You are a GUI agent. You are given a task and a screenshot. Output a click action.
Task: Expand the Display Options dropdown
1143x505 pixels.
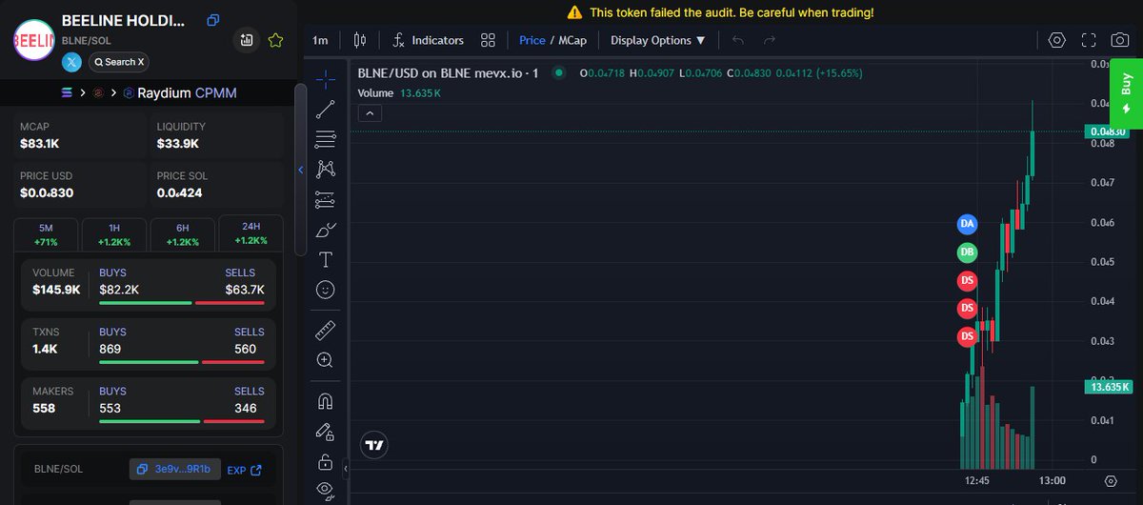(658, 40)
